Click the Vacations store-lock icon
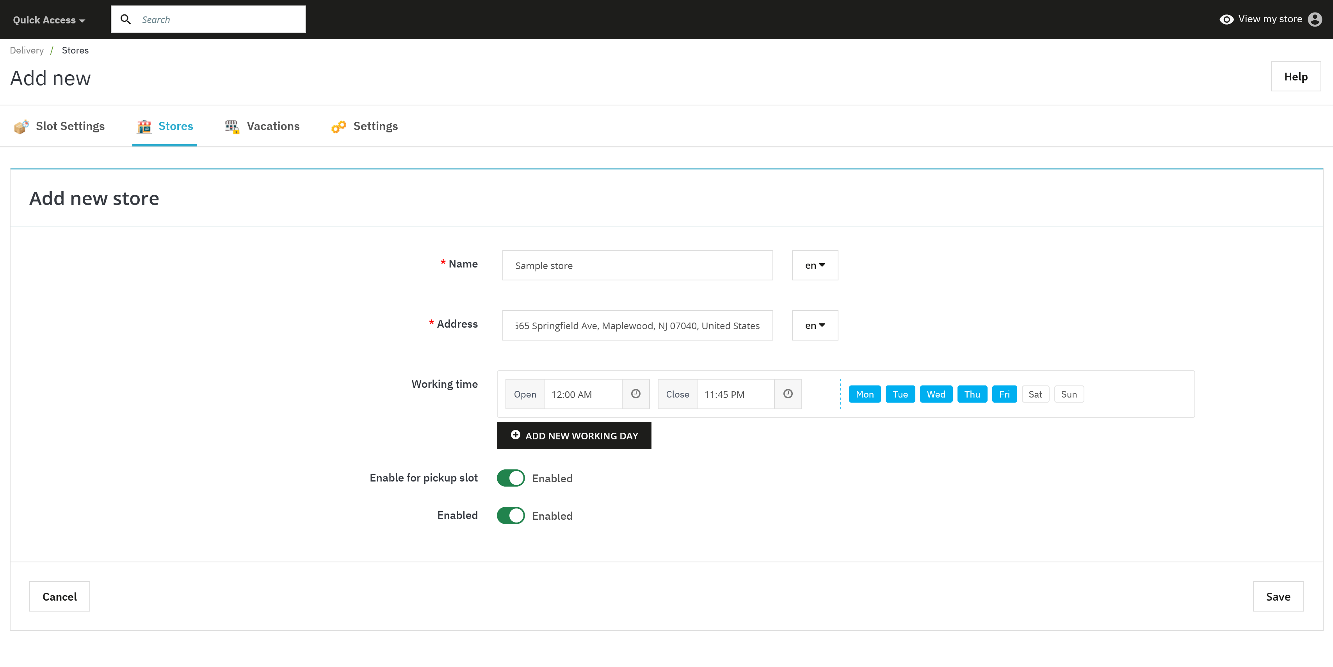 click(232, 127)
